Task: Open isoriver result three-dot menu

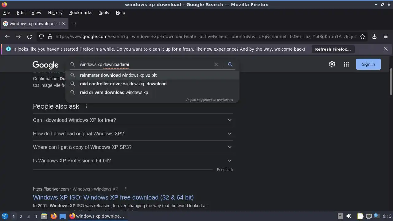Action: (x=126, y=189)
